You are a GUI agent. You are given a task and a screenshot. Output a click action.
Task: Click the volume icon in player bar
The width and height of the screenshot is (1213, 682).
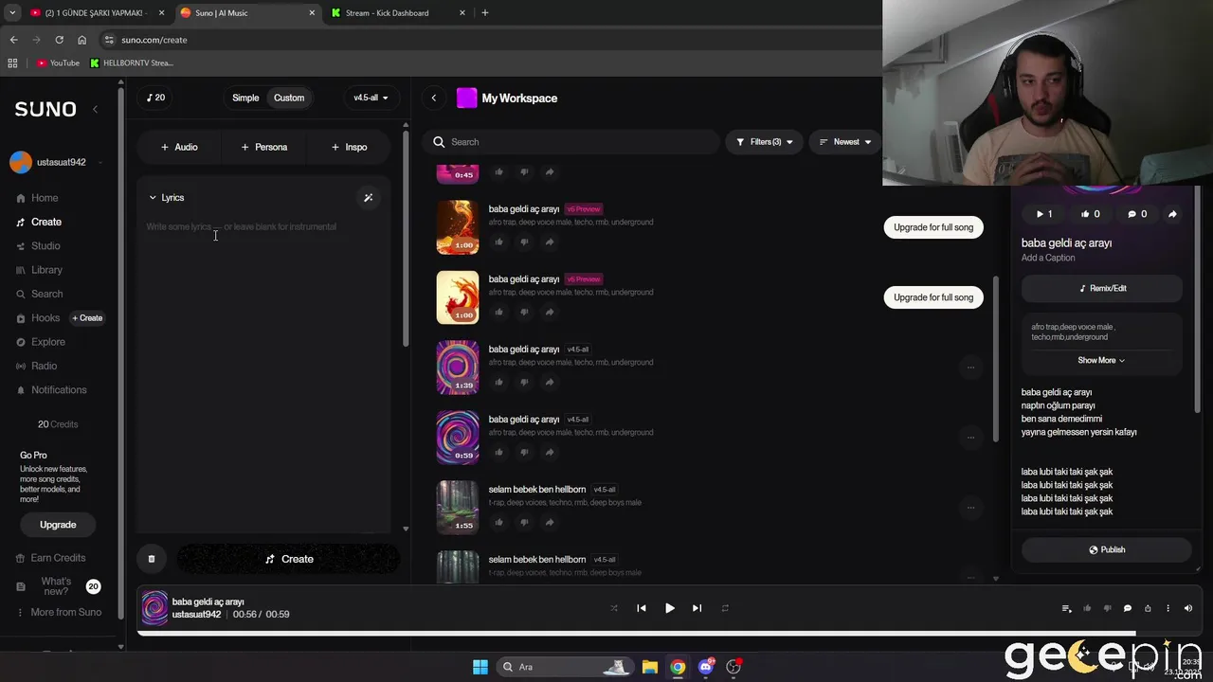(1188, 608)
